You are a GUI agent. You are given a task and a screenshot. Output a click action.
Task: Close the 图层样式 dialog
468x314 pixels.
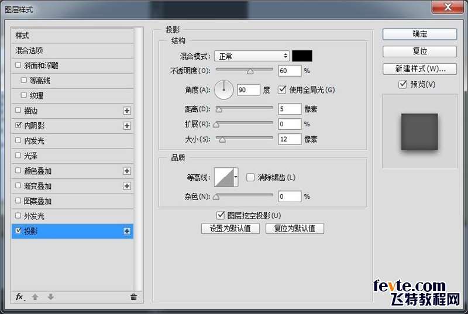pos(448,7)
